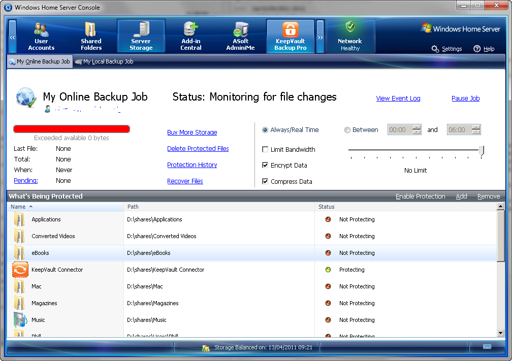This screenshot has height=361, width=512.
Task: Click the Not Protecting status for Mac
Action: point(357,286)
